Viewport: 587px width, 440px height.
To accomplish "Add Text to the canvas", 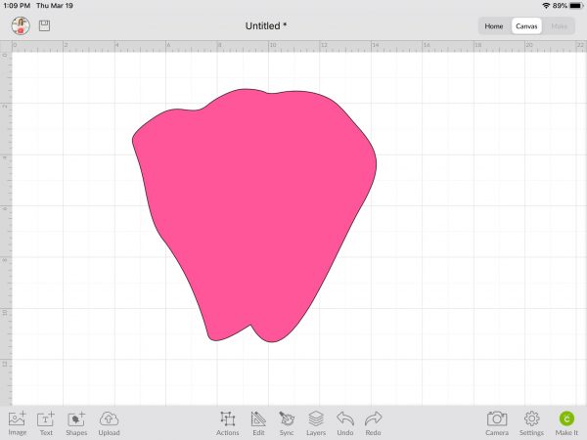I will coord(46,422).
